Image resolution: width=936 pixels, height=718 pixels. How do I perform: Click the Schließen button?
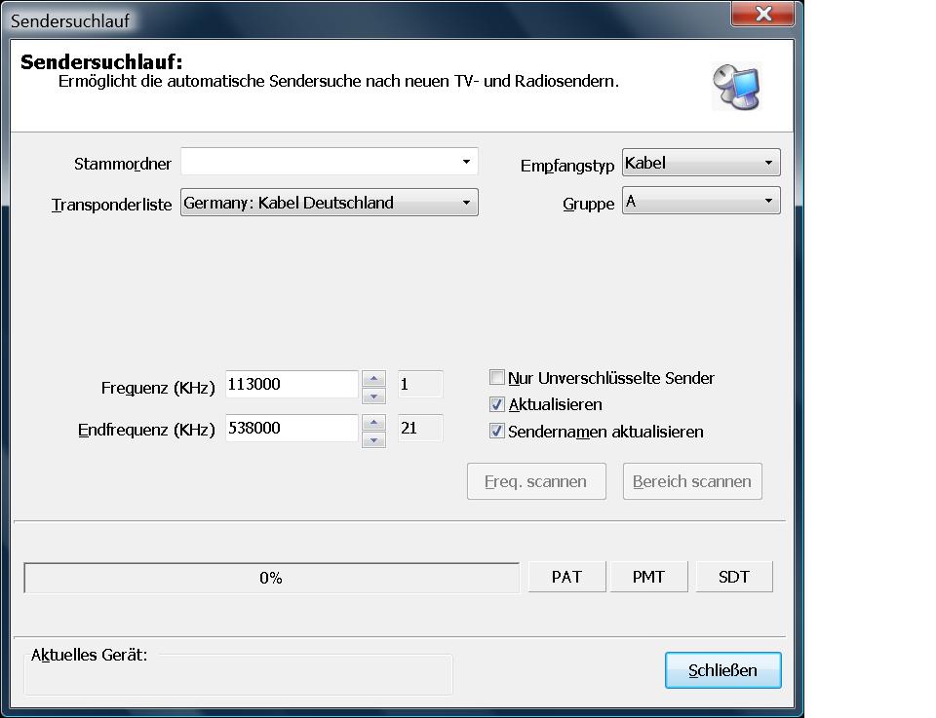pos(722,670)
